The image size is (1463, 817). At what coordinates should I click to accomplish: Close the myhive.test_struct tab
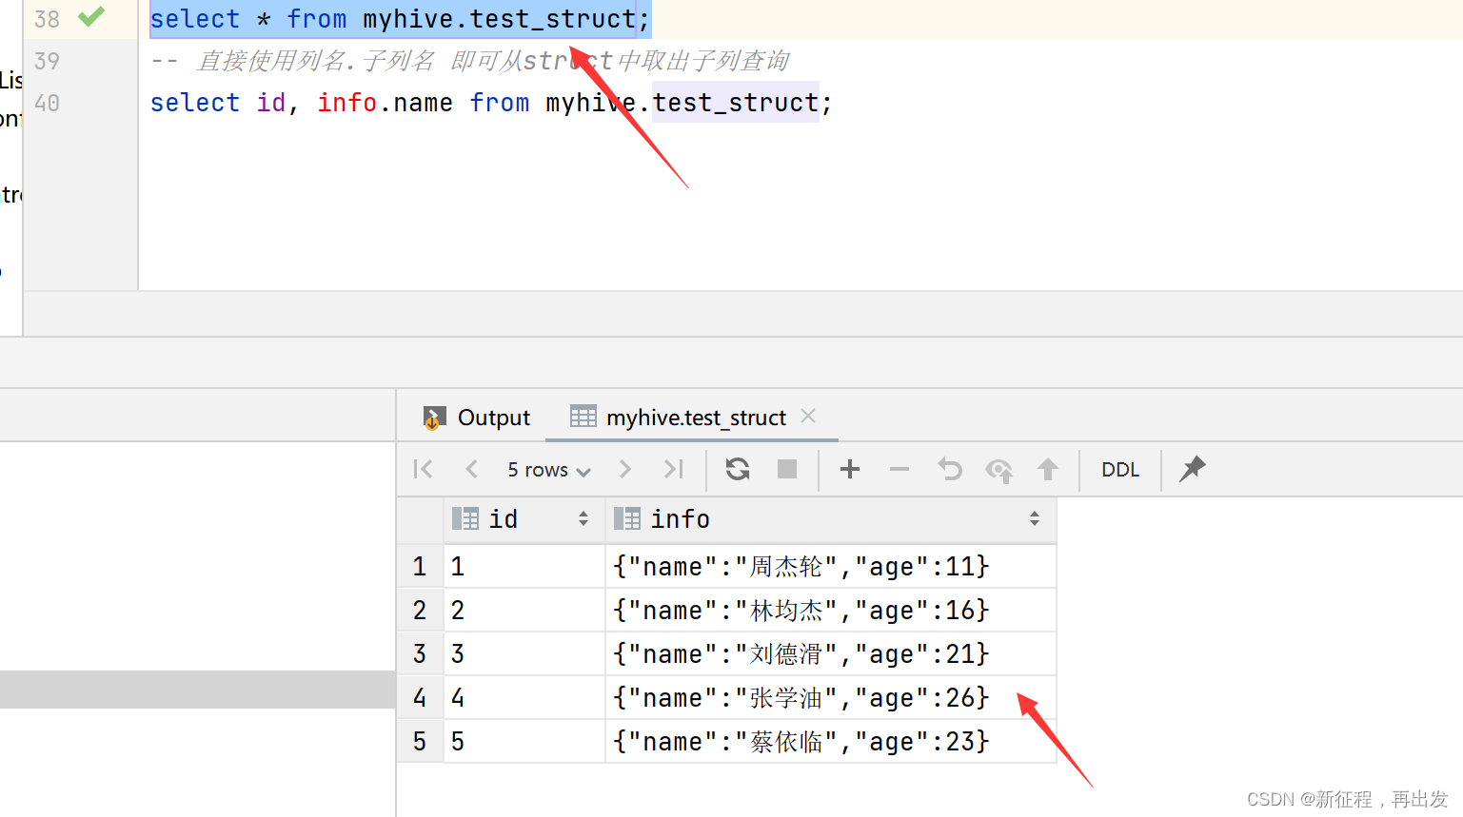click(x=808, y=416)
